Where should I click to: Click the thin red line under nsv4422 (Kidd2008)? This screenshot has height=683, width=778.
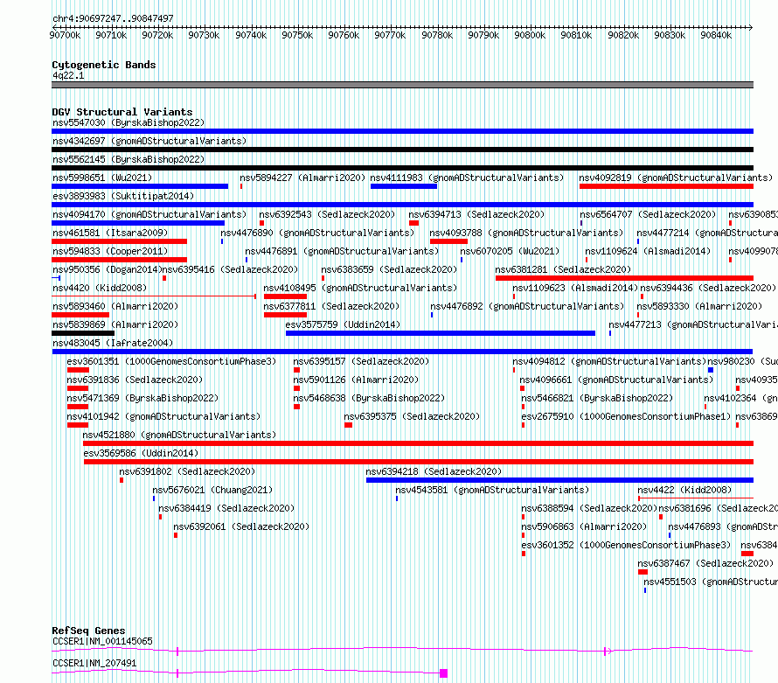(696, 498)
